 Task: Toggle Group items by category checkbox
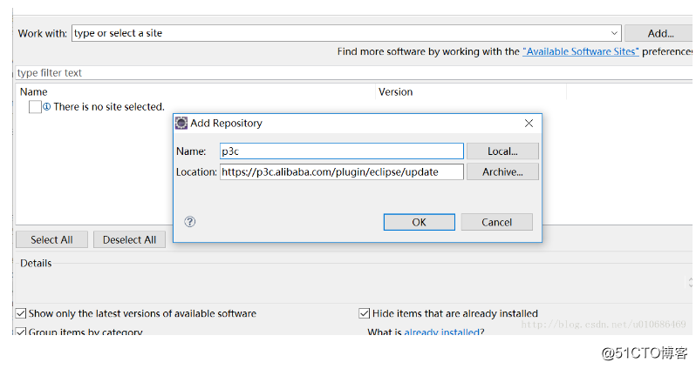(21, 332)
